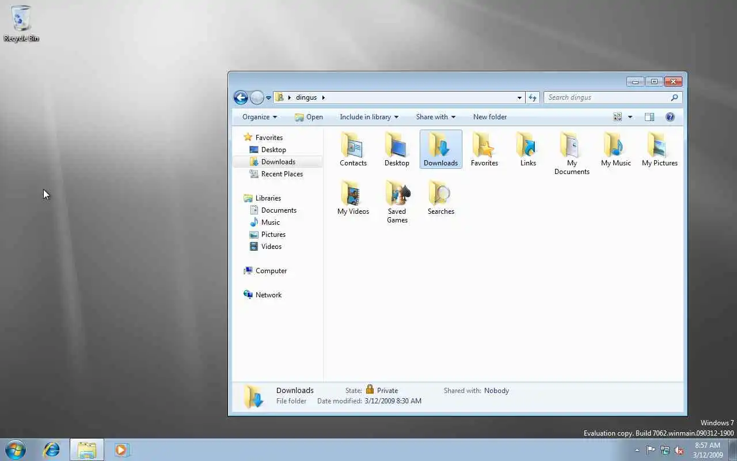Click the dingus breadcrumb
Image resolution: width=737 pixels, height=461 pixels.
click(306, 97)
